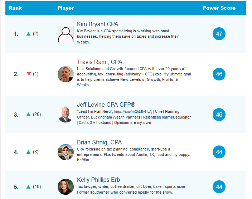Sort by the Power Score header
Image resolution: width=252 pixels, height=199 pixels.
pos(219,8)
